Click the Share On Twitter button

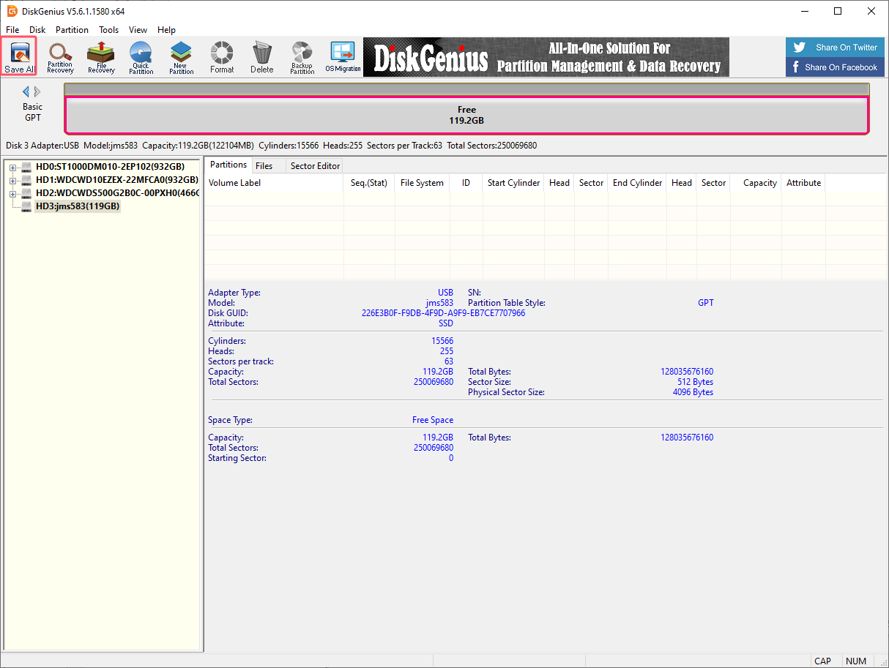835,48
